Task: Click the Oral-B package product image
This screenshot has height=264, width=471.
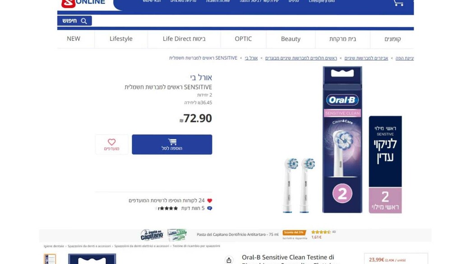Action: click(342, 139)
